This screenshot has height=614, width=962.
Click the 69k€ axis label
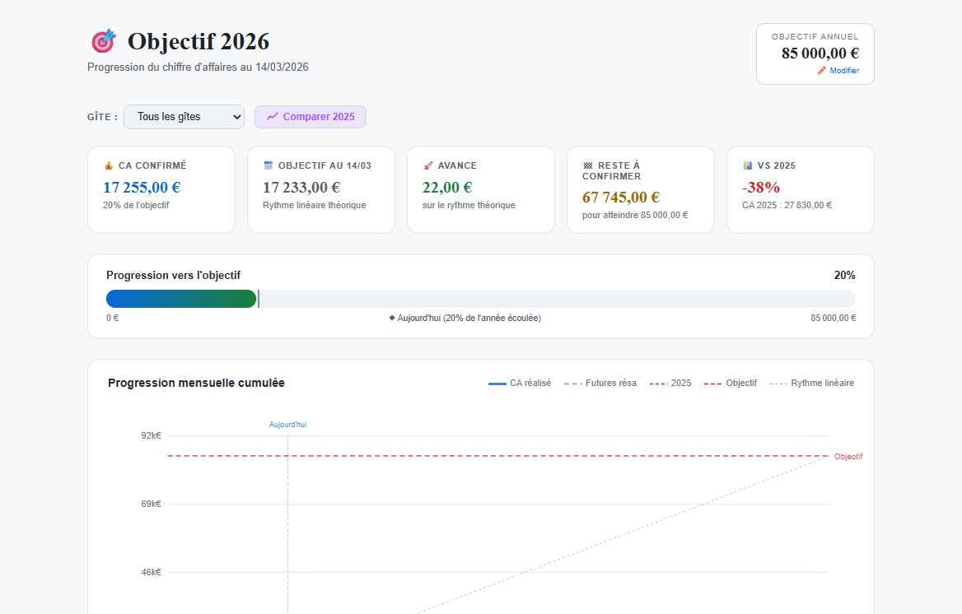click(151, 504)
